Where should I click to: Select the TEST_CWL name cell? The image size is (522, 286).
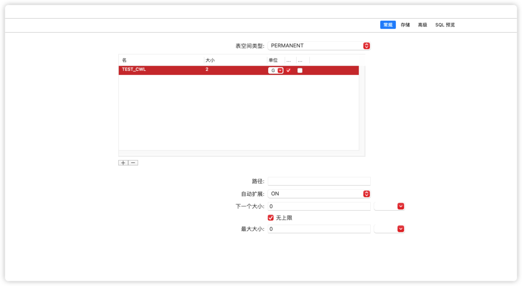[x=161, y=70]
